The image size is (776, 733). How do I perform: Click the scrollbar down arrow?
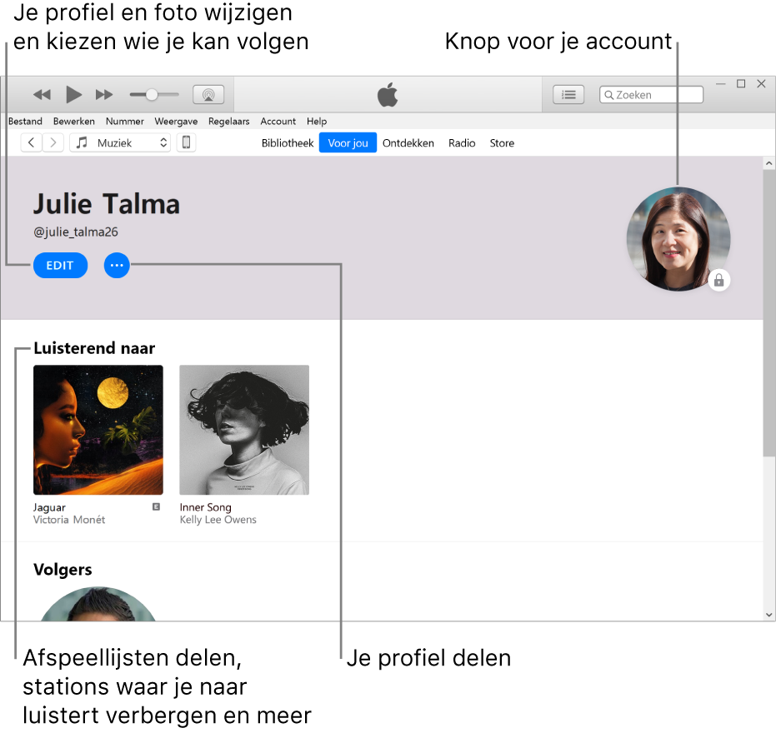pos(768,615)
